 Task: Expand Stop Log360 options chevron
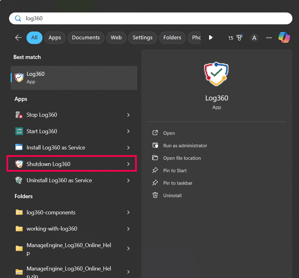(128, 115)
